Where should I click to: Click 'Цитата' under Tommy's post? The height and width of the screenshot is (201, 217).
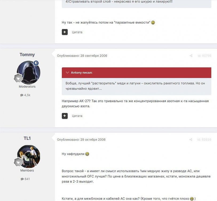77,116
